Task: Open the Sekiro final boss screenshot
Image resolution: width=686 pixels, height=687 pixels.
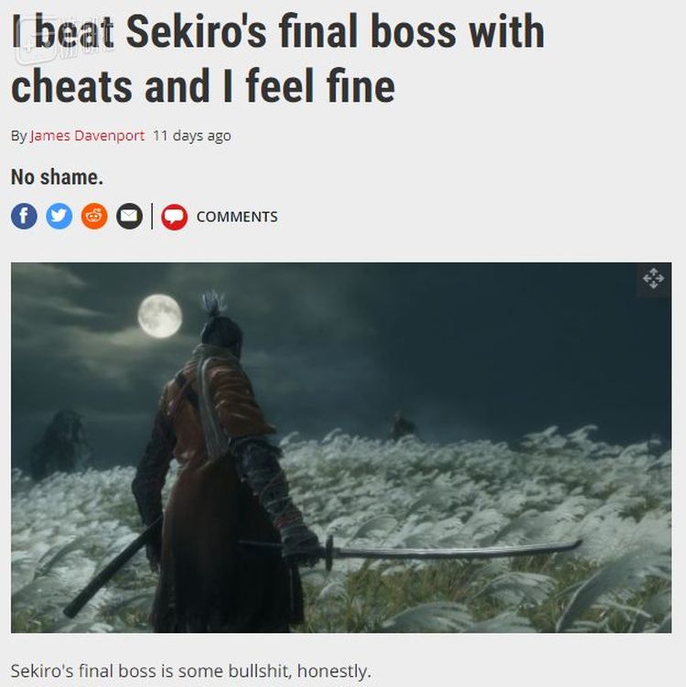Action: click(341, 447)
